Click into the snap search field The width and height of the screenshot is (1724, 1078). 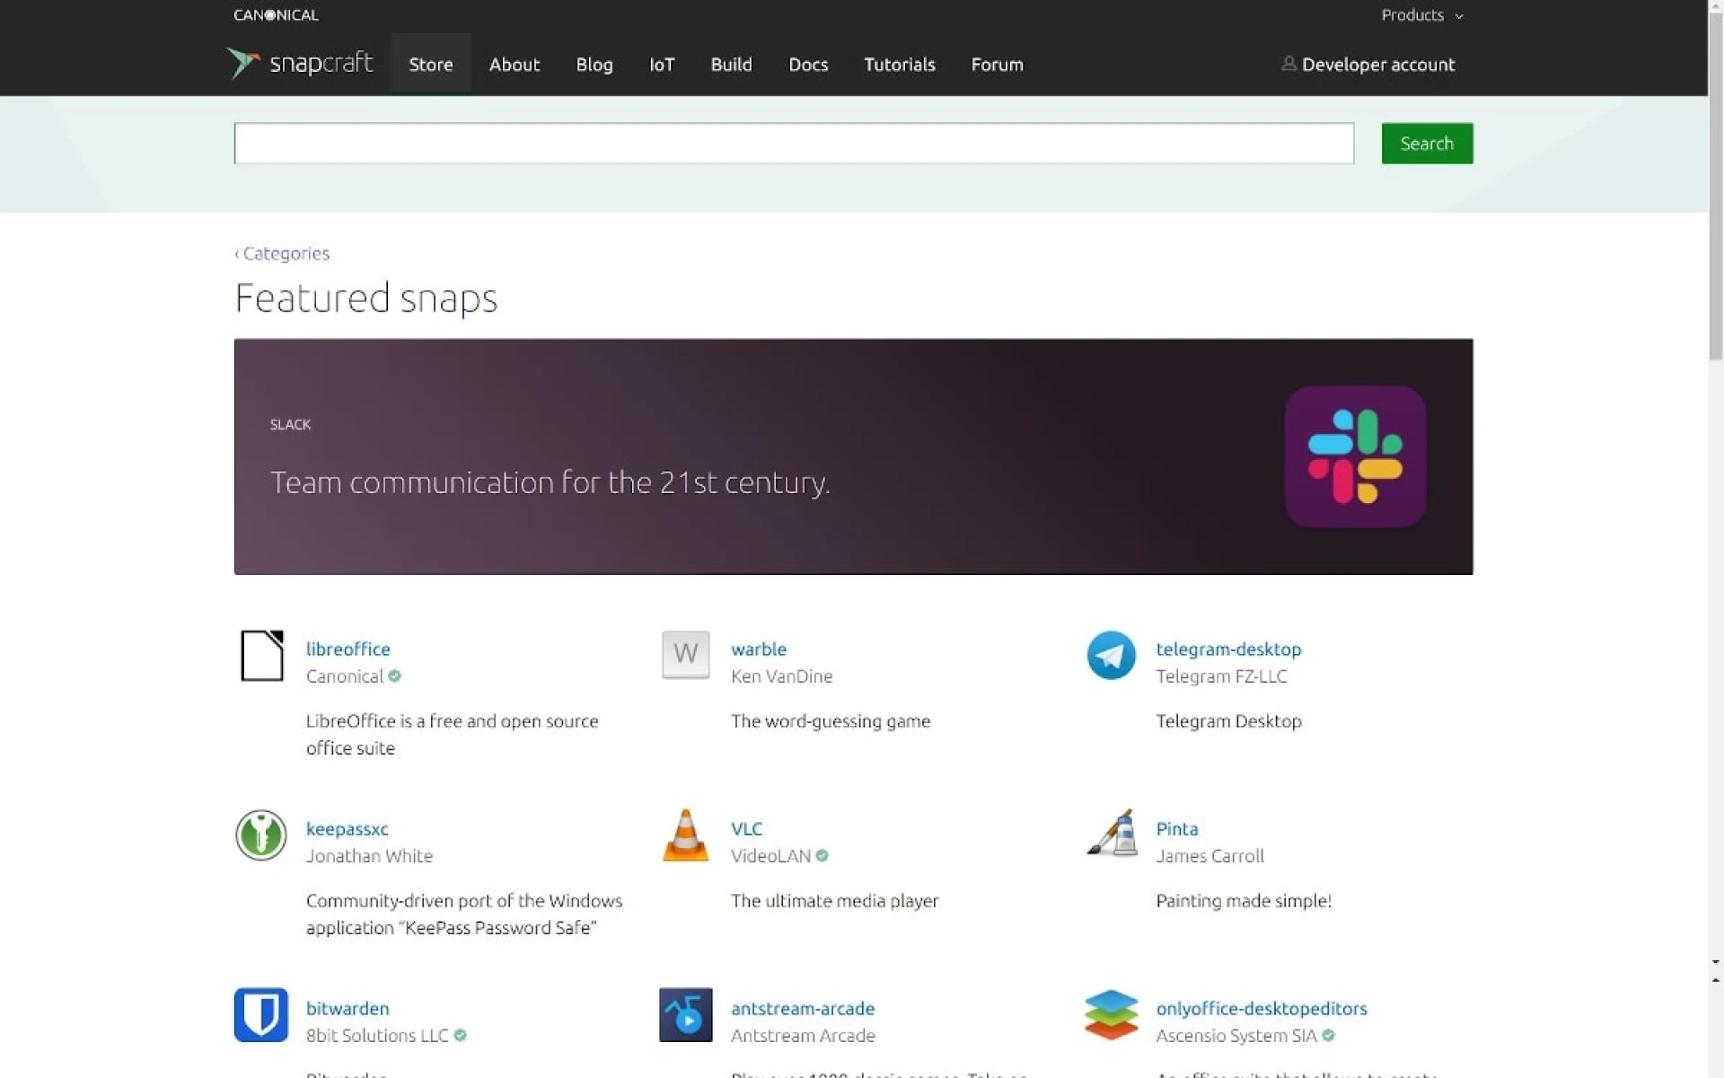coord(793,144)
